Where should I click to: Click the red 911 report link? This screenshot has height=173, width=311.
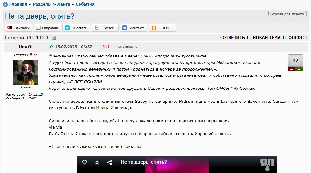coord(106,47)
